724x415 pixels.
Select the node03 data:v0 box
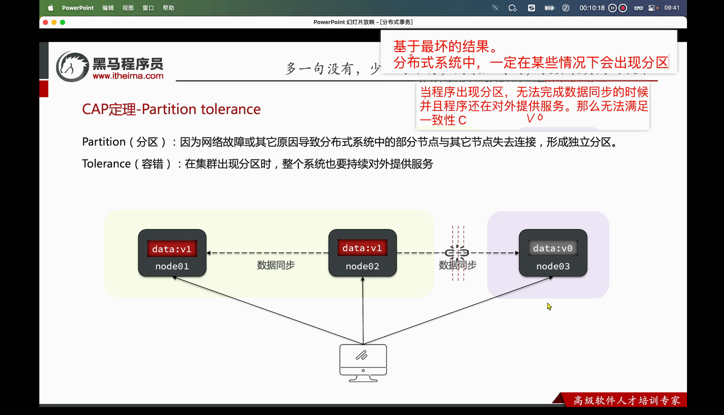(x=553, y=248)
